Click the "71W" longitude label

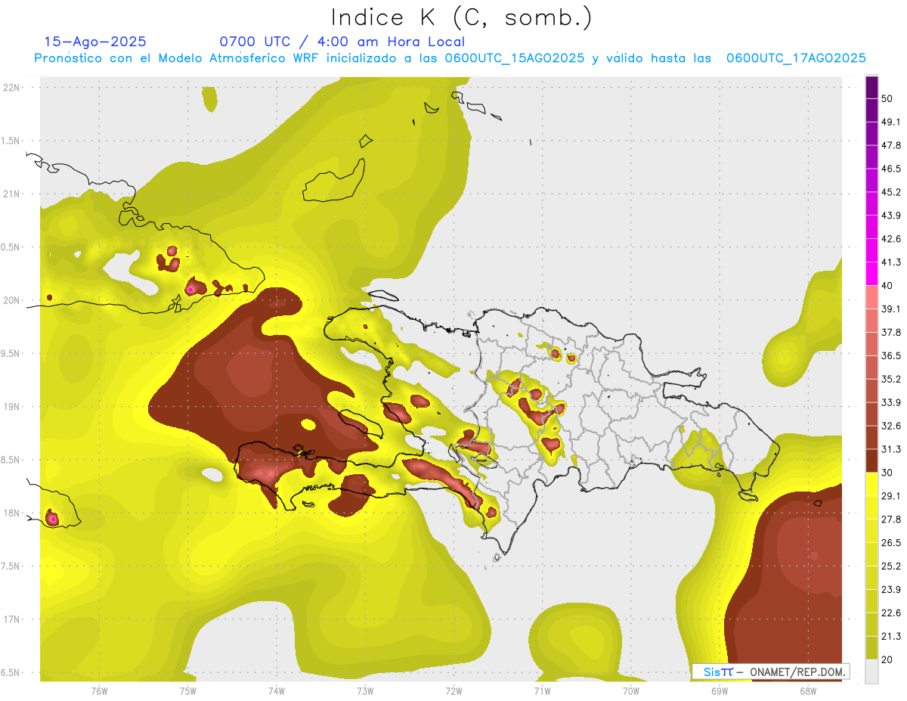(542, 691)
